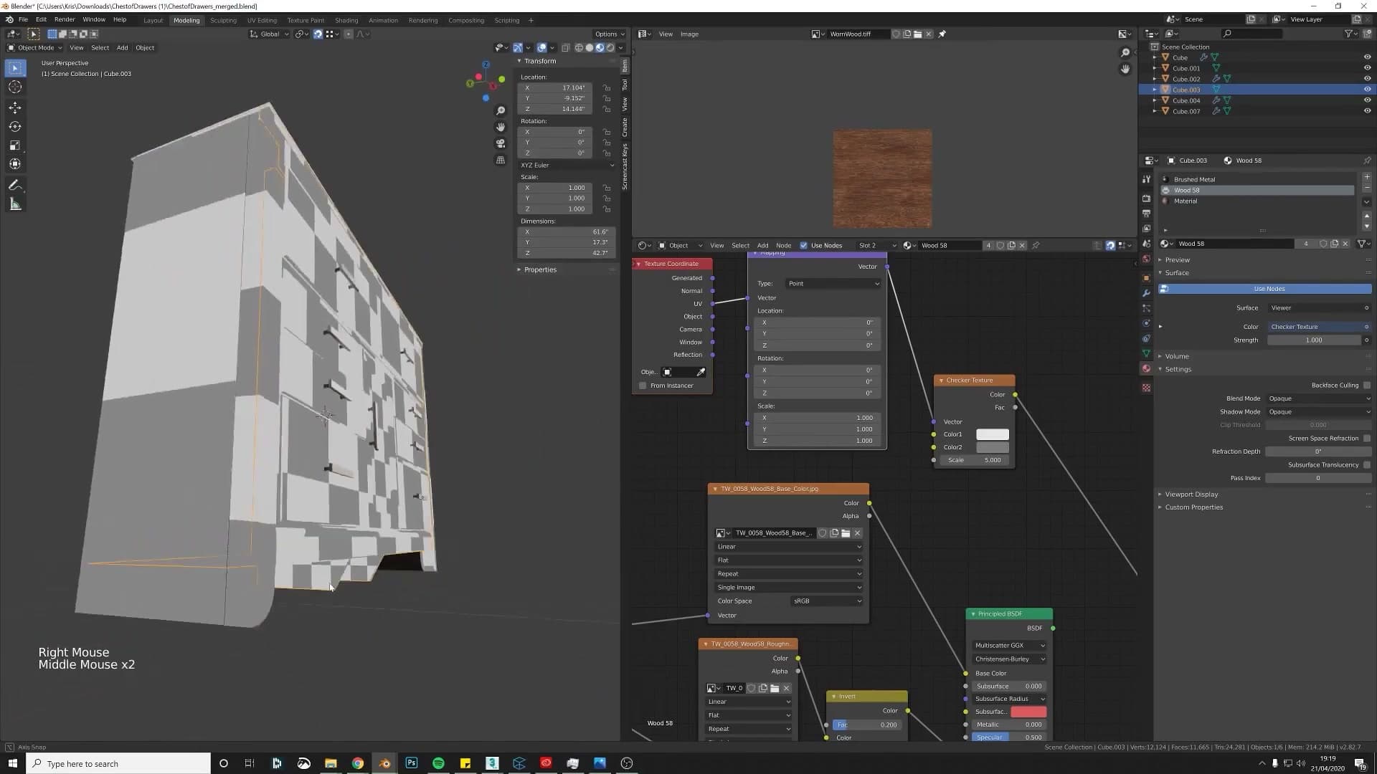Enable Screen Space Refraction checkbox

coord(1367,438)
